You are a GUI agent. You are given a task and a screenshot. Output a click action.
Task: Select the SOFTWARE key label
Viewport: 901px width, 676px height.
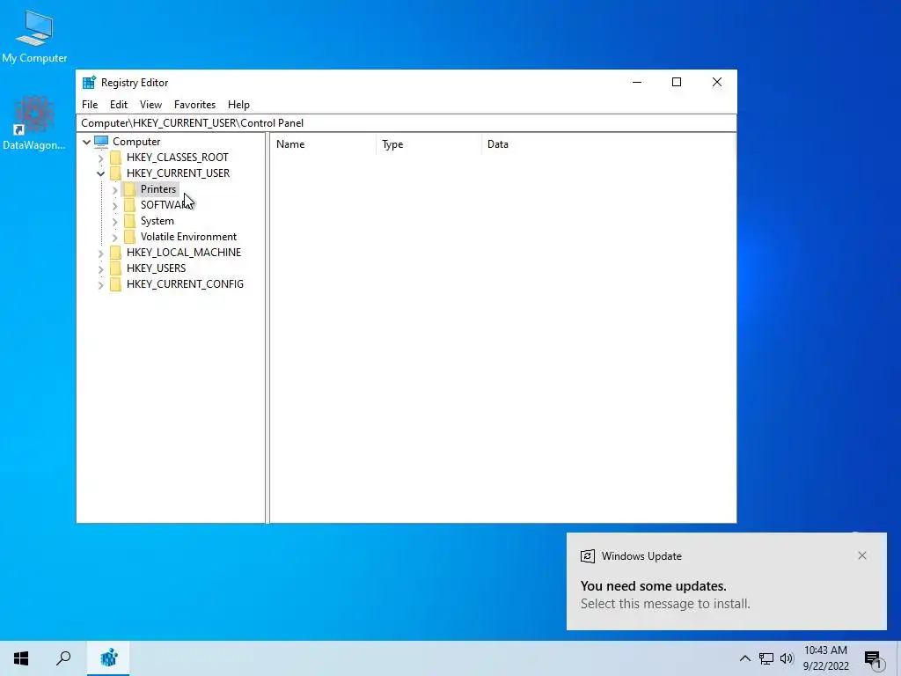coord(166,204)
